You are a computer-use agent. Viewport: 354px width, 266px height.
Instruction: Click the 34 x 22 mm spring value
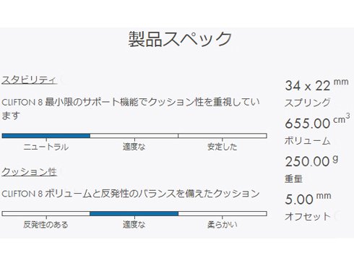[x=316, y=85]
